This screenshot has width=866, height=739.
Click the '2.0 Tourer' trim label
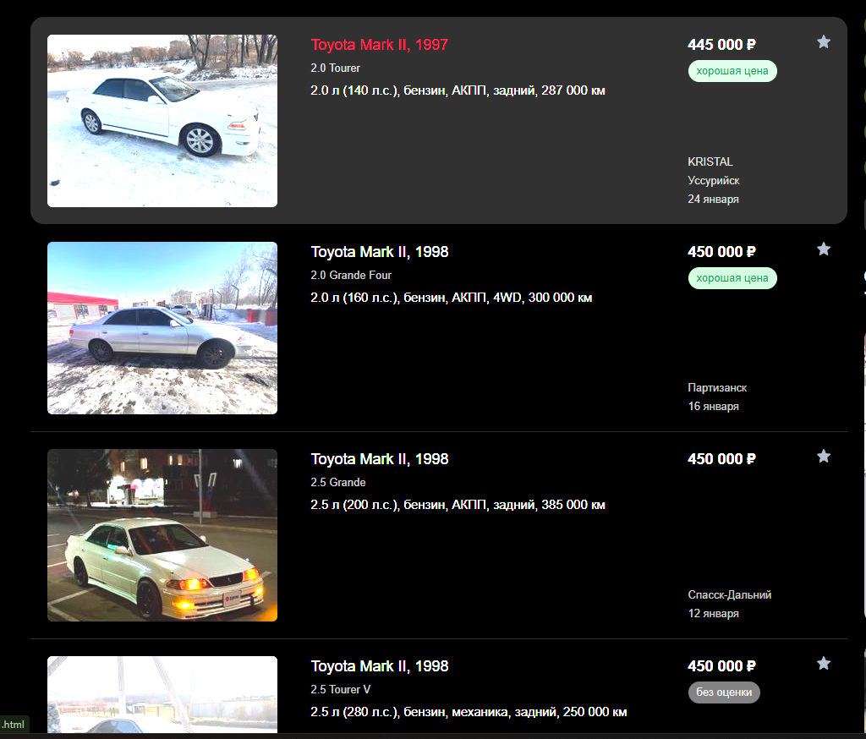(x=335, y=68)
